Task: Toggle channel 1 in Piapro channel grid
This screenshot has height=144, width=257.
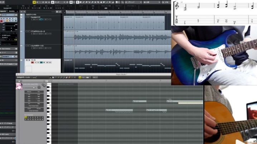Action: [26, 117]
